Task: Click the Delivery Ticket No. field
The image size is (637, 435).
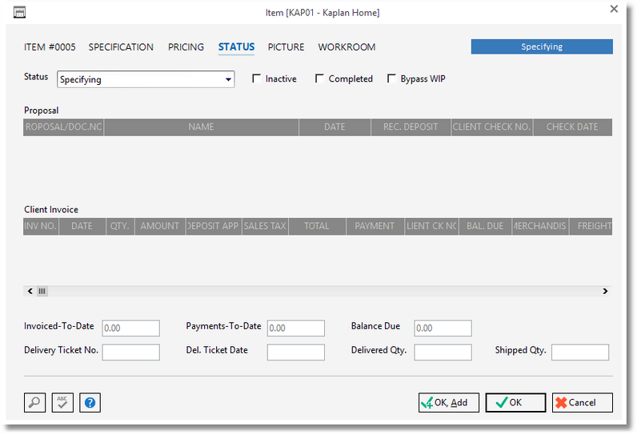Action: 130,352
